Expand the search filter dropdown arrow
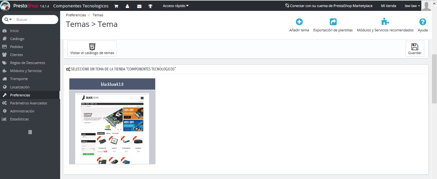The height and width of the screenshot is (179, 437). coord(8,20)
